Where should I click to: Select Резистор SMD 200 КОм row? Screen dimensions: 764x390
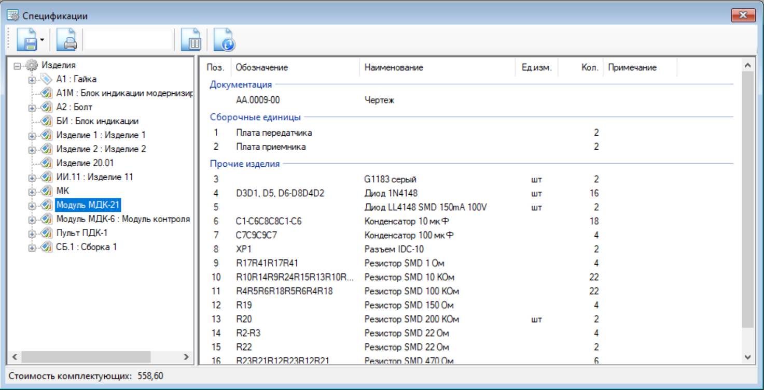click(471, 320)
